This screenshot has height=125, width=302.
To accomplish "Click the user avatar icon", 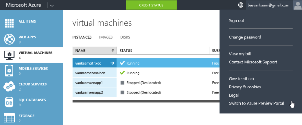I will pos(297,5).
